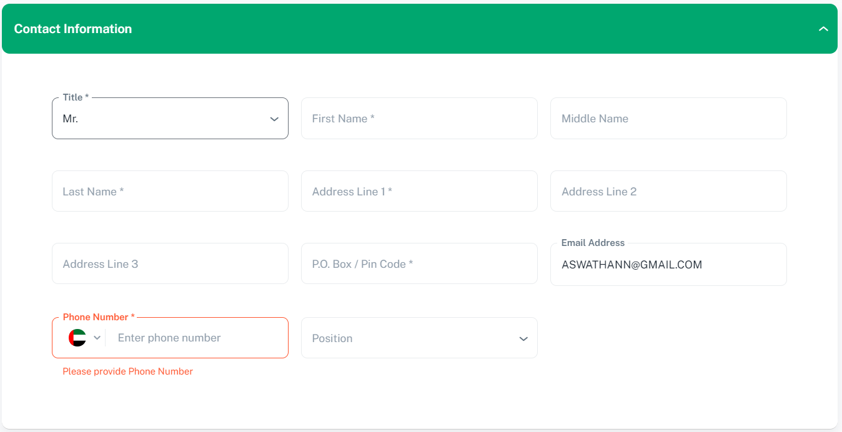Click the Enter phone number input
Viewport: 842px width, 432px height.
[x=194, y=338]
